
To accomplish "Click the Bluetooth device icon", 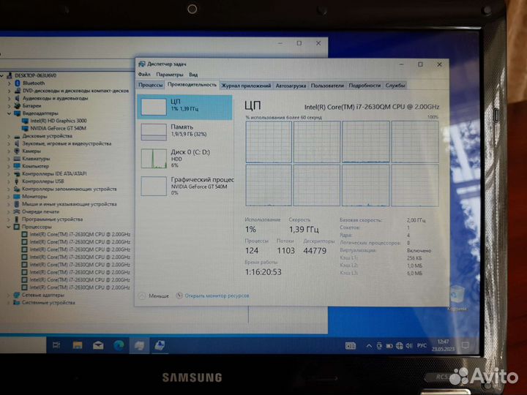I will (18, 83).
